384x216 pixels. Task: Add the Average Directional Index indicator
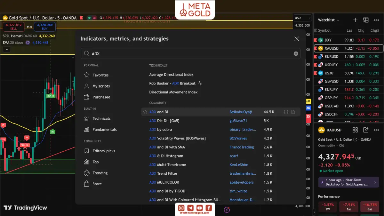coord(172,75)
